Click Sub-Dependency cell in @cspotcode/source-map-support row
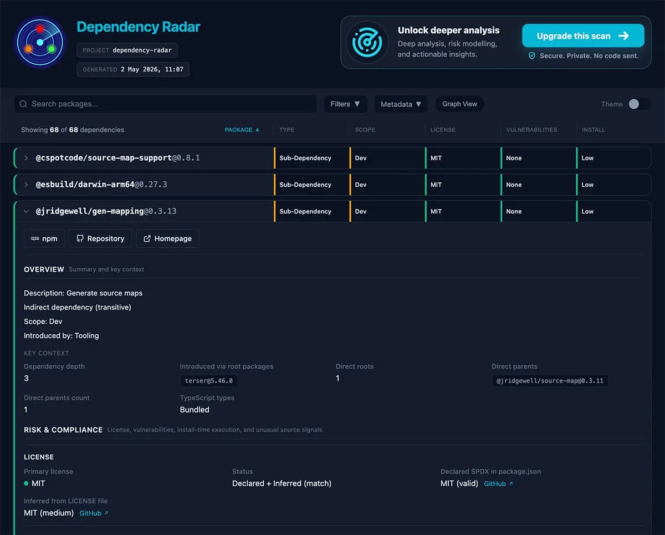The height and width of the screenshot is (535, 665). [x=312, y=158]
